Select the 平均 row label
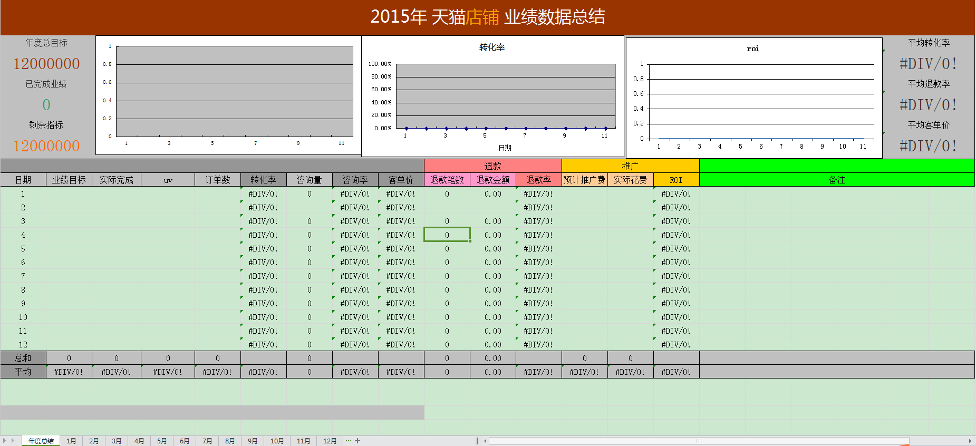 (x=23, y=372)
